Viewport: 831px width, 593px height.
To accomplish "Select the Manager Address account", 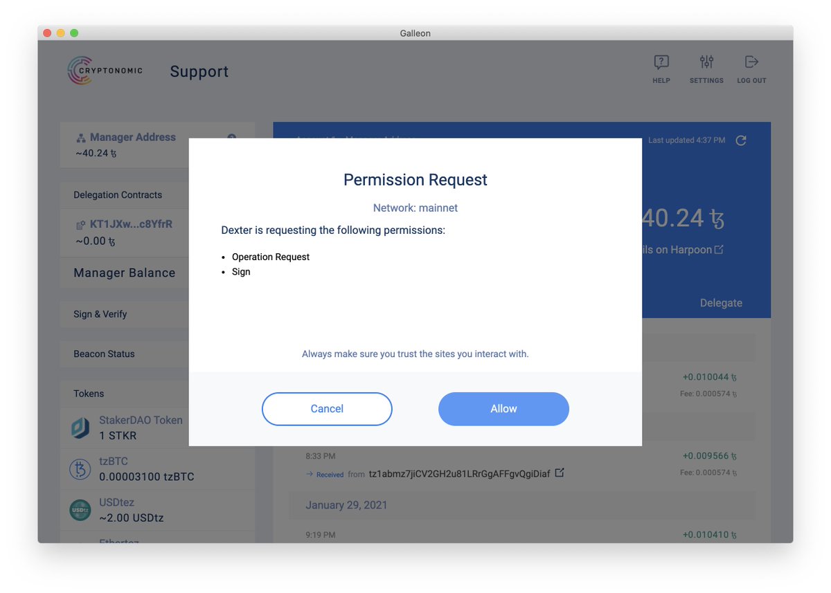I will [157, 145].
